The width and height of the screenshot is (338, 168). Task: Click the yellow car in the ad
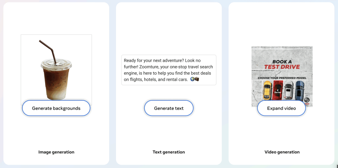266,90
